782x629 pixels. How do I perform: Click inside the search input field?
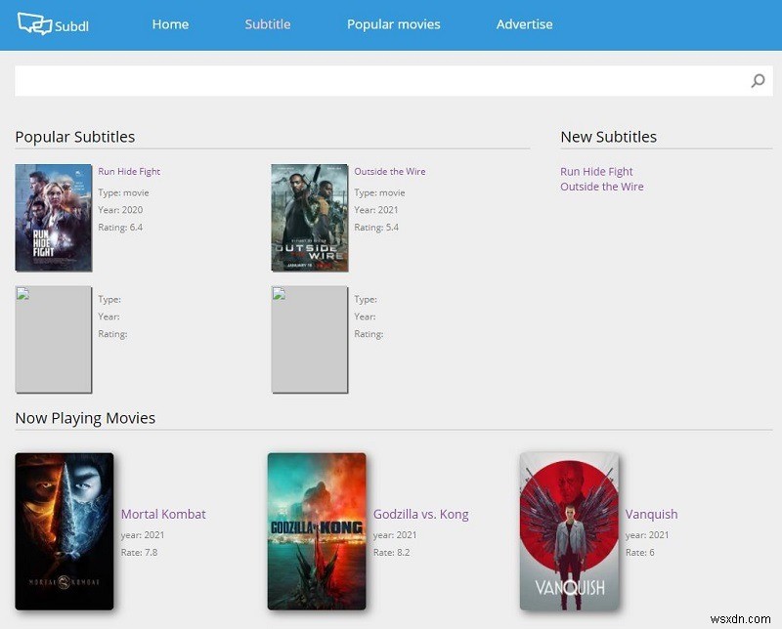(381, 80)
